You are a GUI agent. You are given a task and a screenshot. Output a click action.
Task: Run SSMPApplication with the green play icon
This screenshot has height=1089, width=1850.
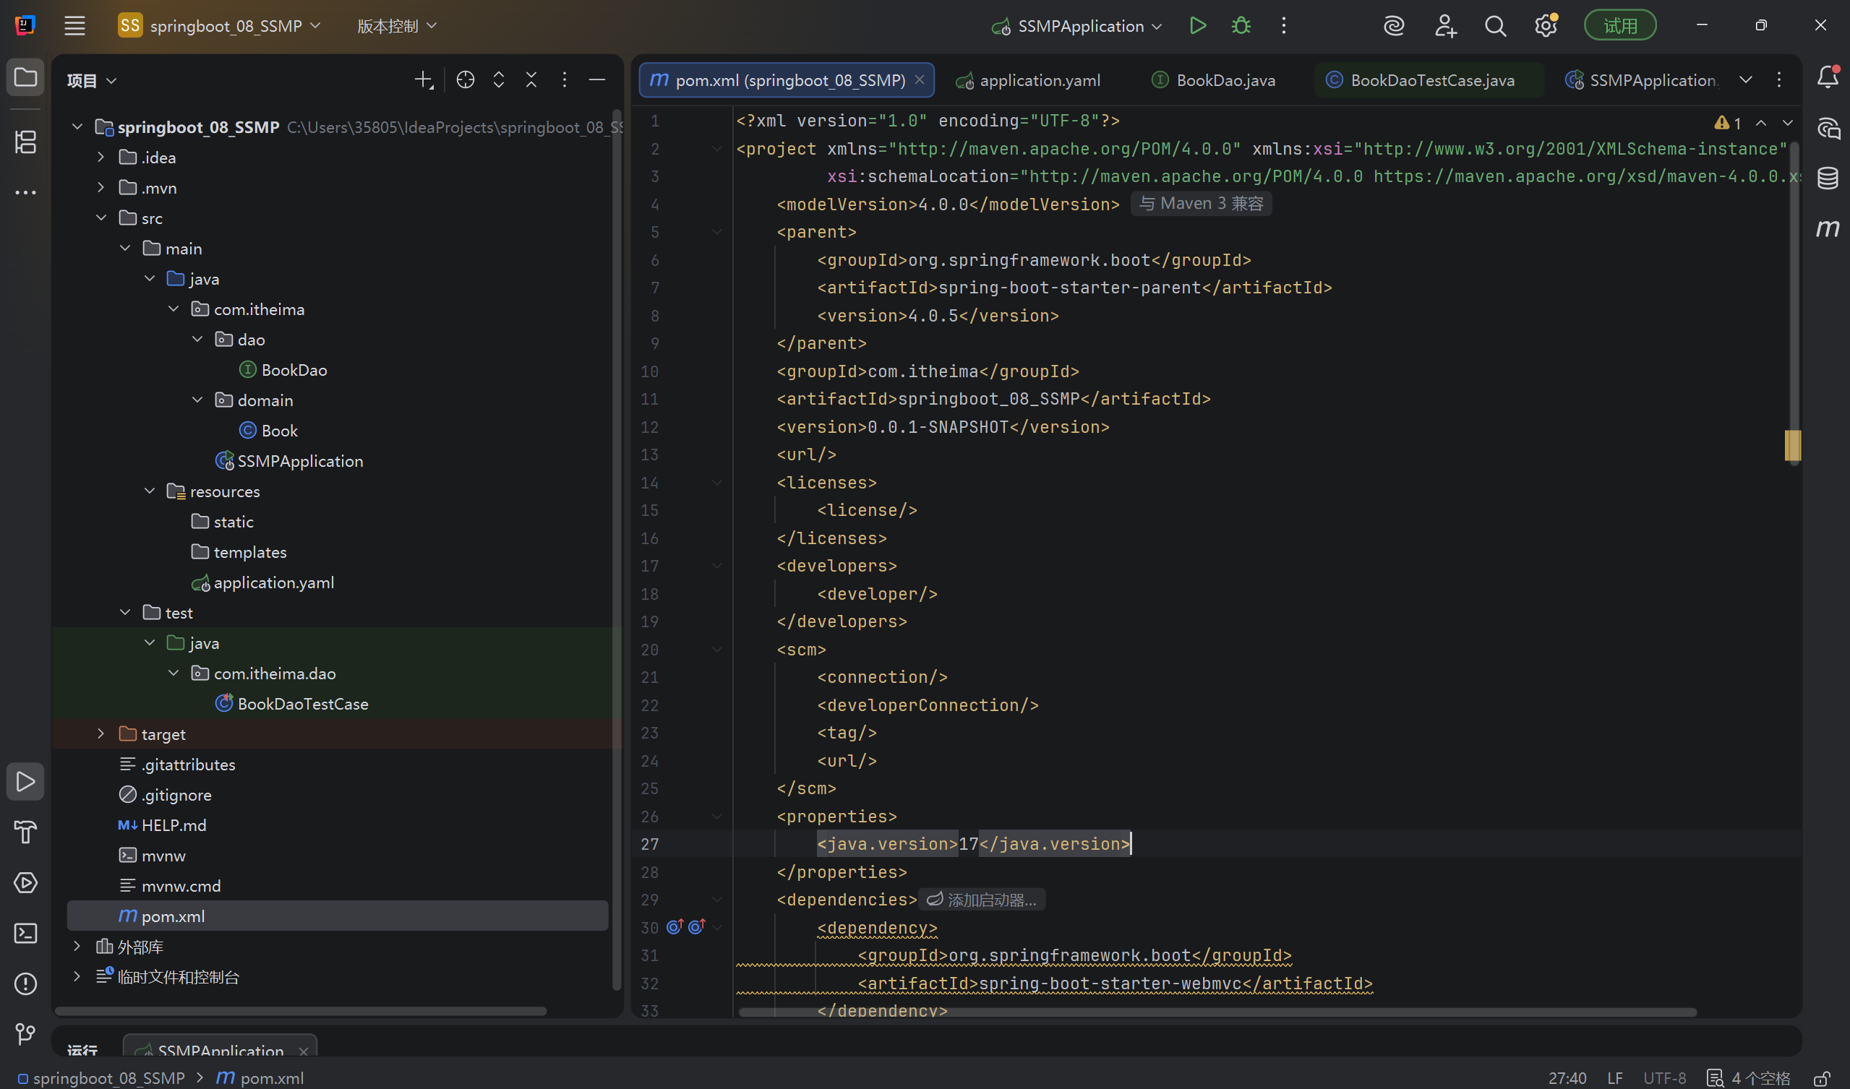pos(1197,26)
